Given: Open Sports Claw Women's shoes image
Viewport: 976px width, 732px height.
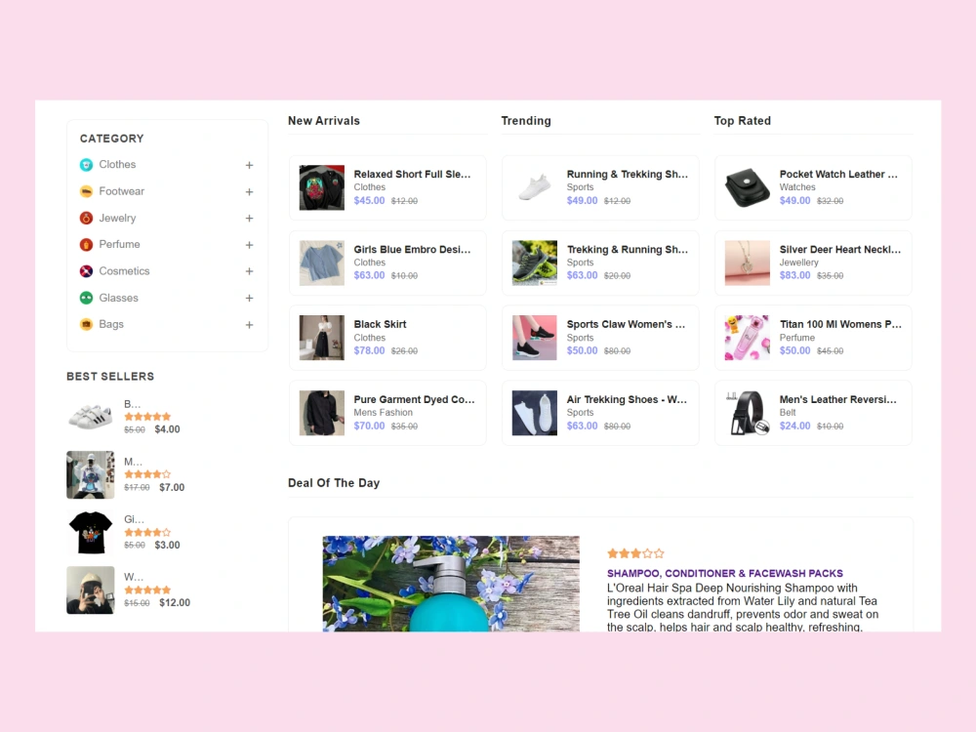Looking at the screenshot, I should tap(535, 338).
